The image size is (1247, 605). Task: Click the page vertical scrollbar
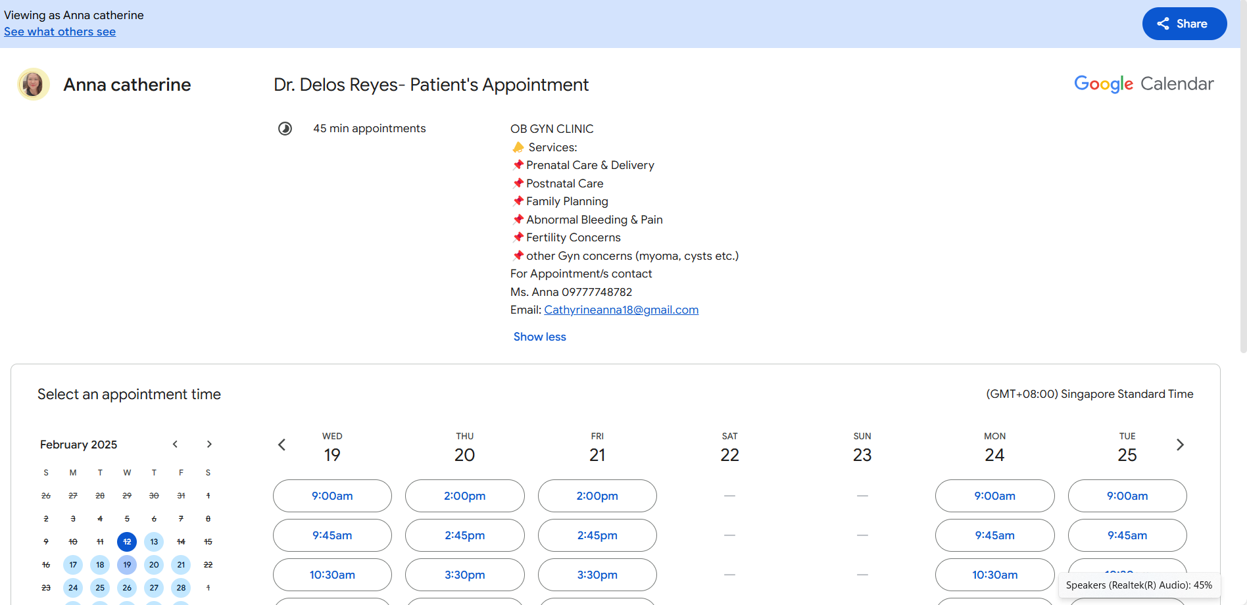click(1243, 178)
